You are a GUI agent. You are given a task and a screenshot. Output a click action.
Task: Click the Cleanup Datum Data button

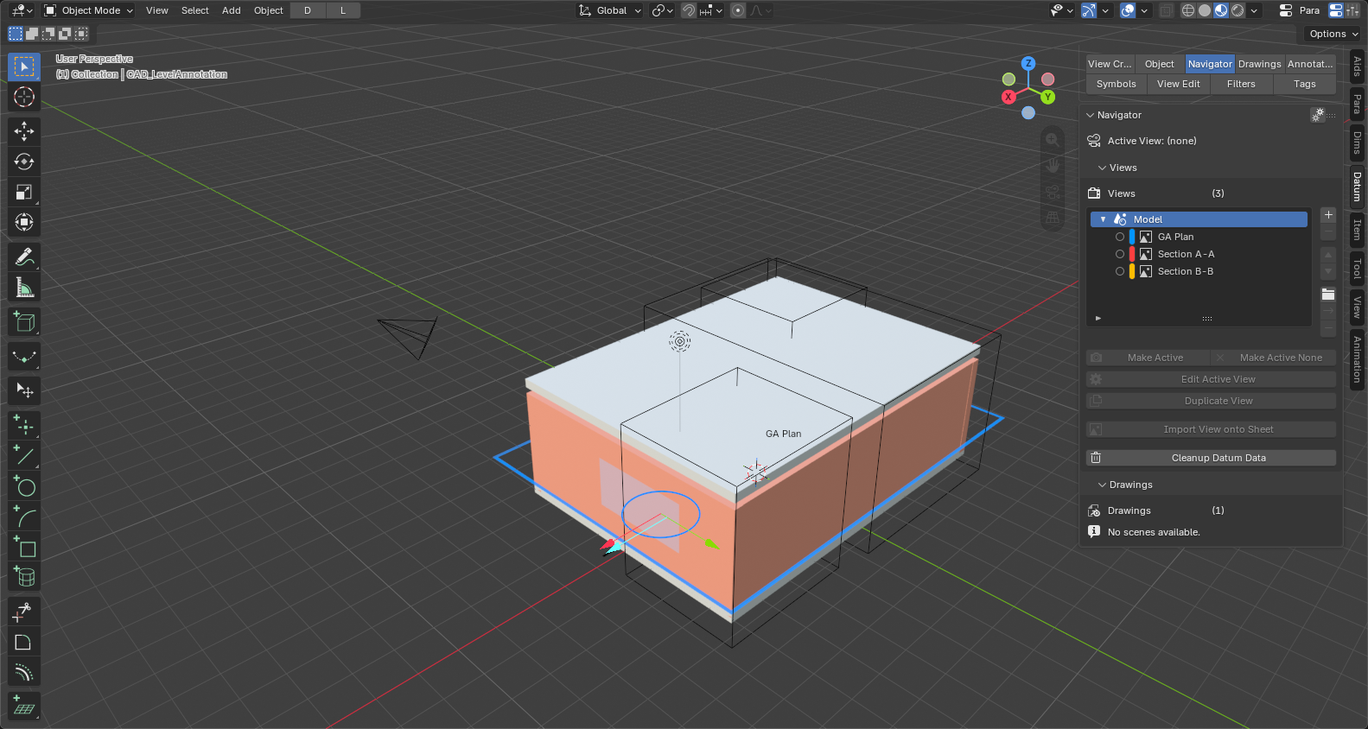[x=1211, y=458]
